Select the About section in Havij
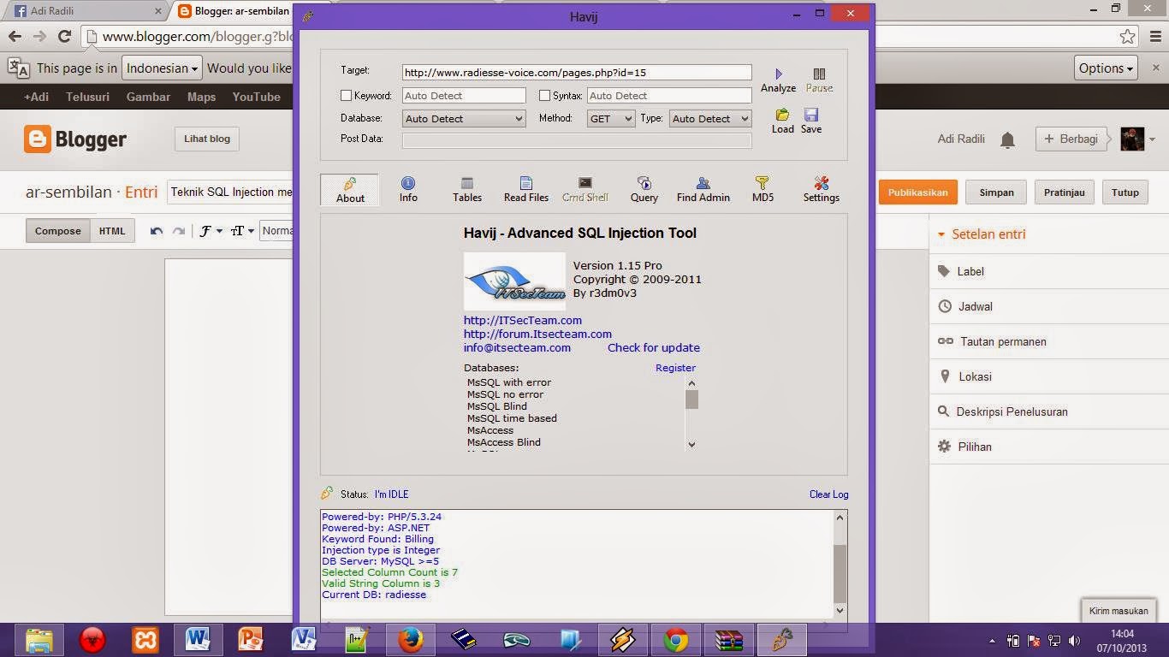 tap(350, 190)
